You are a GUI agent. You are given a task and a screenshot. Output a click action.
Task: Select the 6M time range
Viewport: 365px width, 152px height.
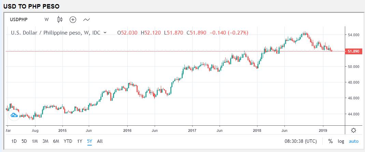pyautogui.click(x=56, y=141)
